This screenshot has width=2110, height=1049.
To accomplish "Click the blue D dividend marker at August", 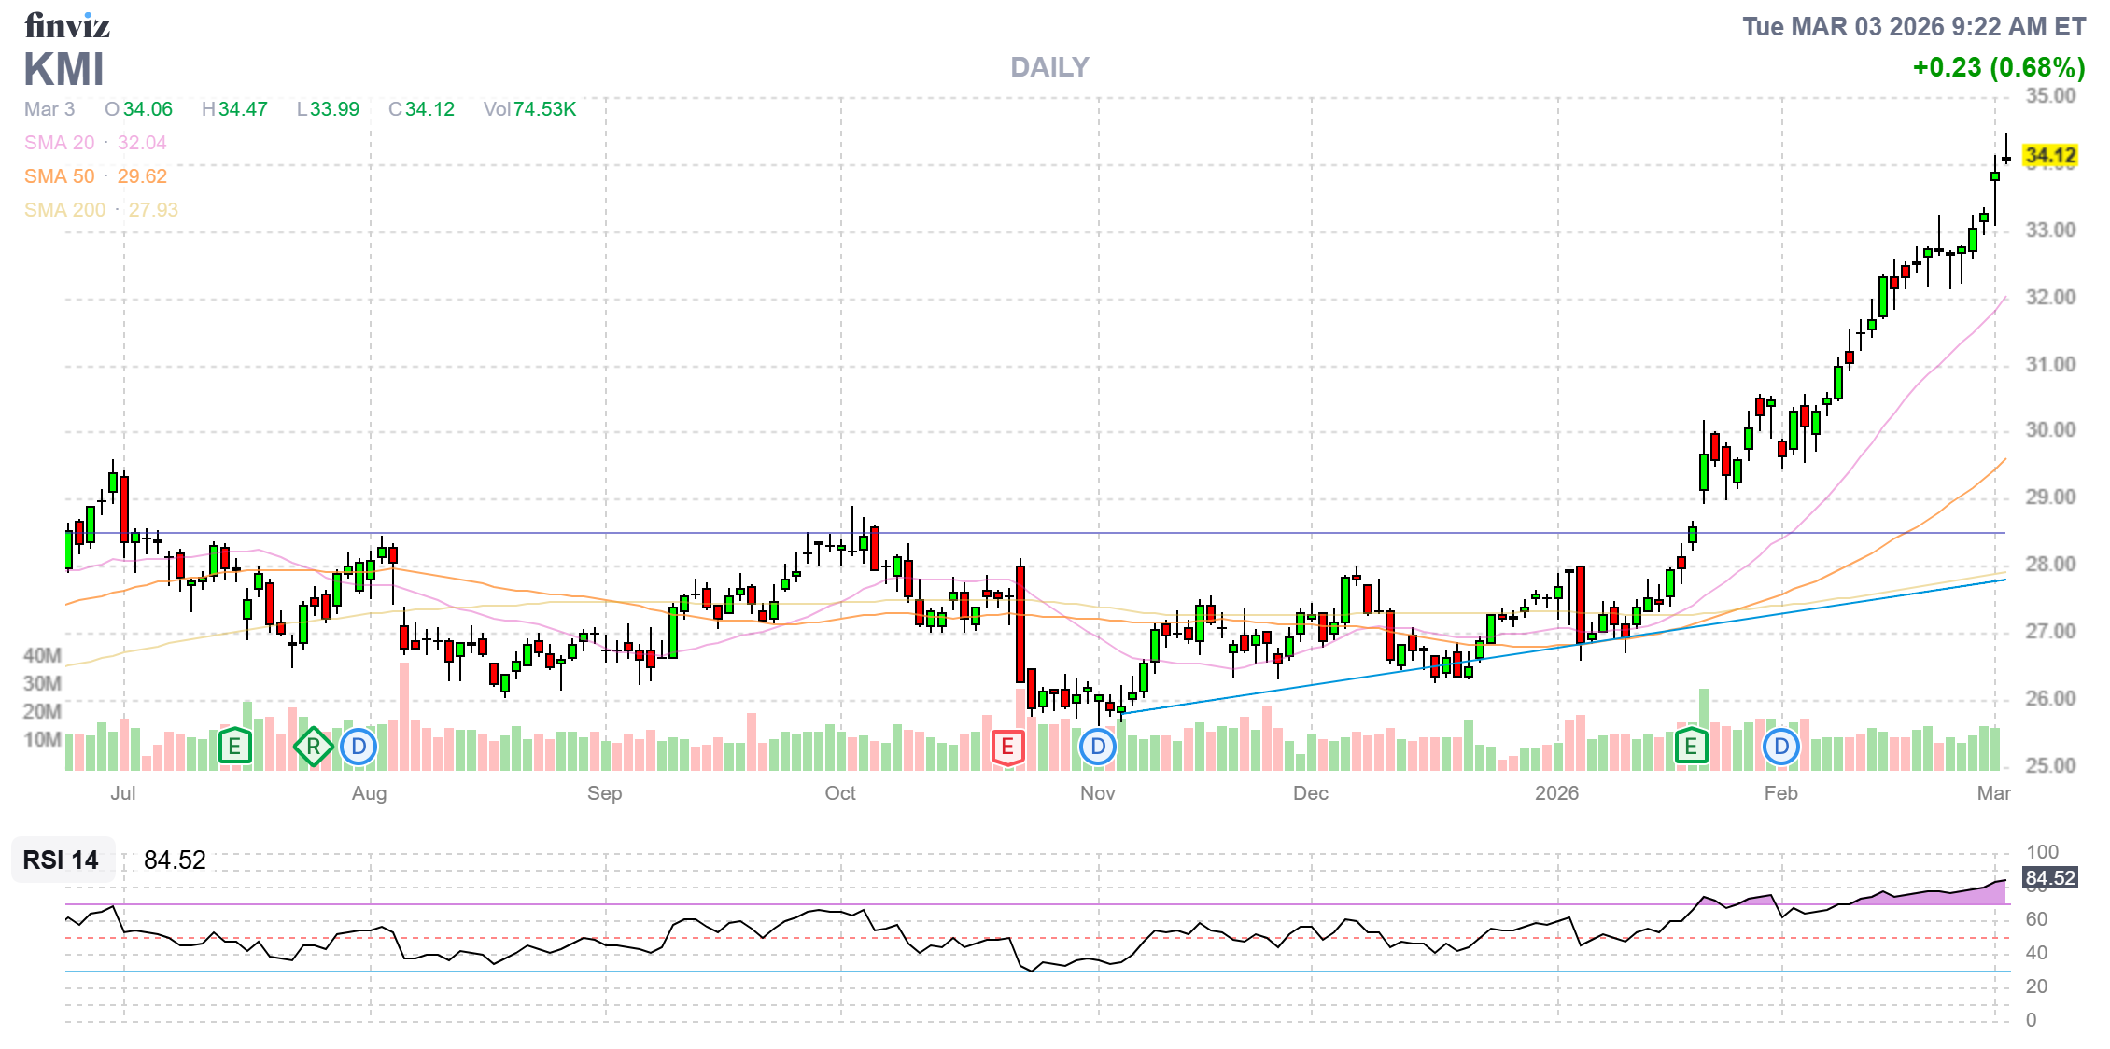I will [x=359, y=747].
